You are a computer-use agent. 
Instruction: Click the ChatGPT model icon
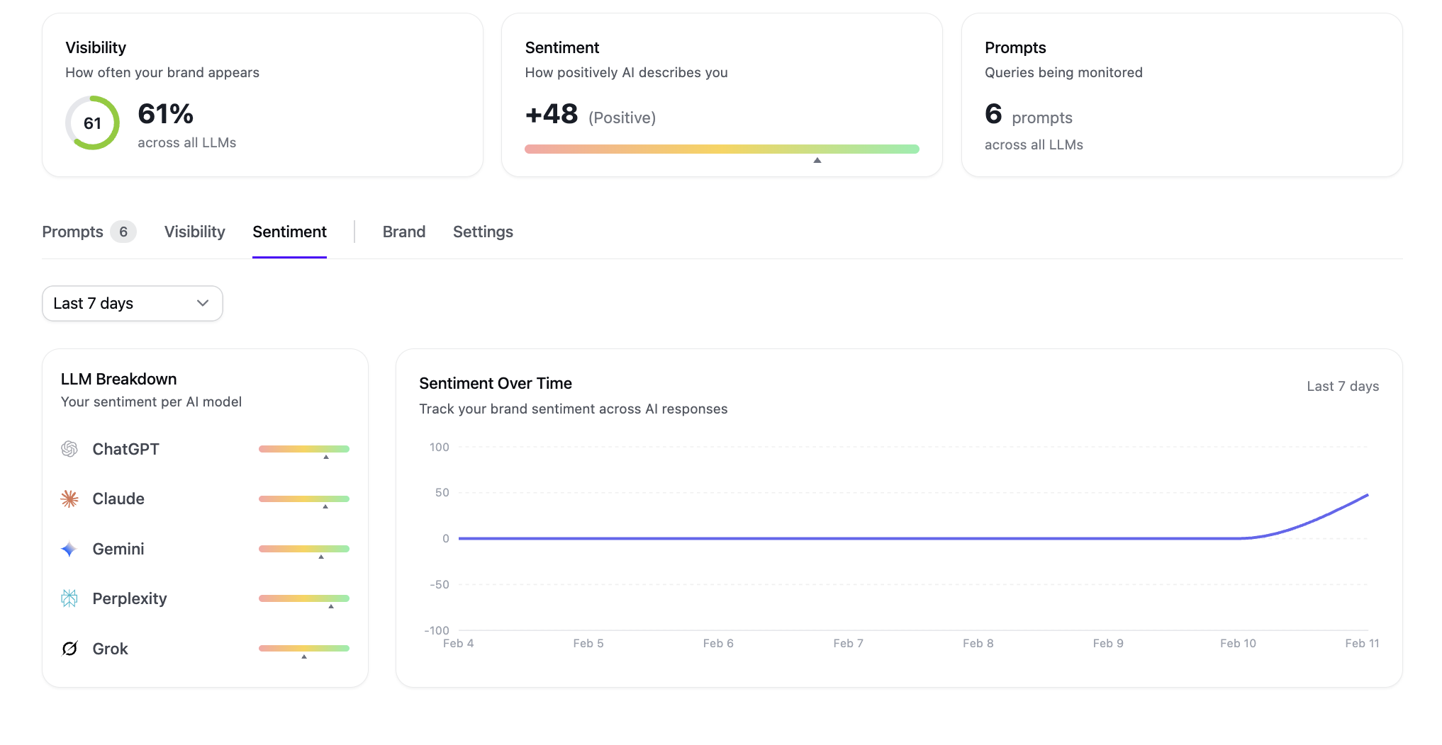tap(69, 449)
